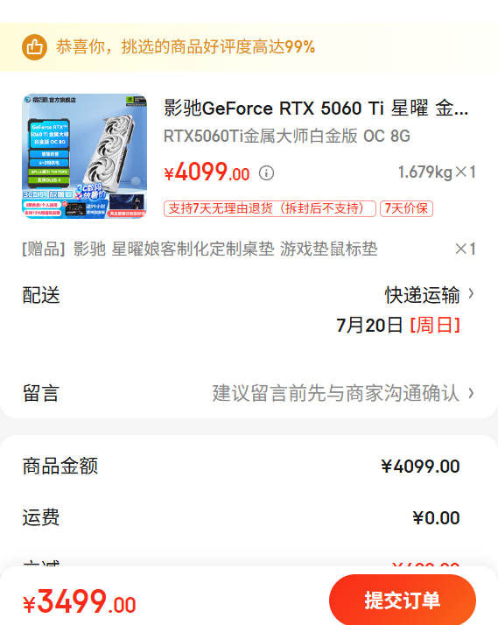
Task: Select spec text RTX5060Ti金属大师白金版 OC 8G
Action: point(287,137)
